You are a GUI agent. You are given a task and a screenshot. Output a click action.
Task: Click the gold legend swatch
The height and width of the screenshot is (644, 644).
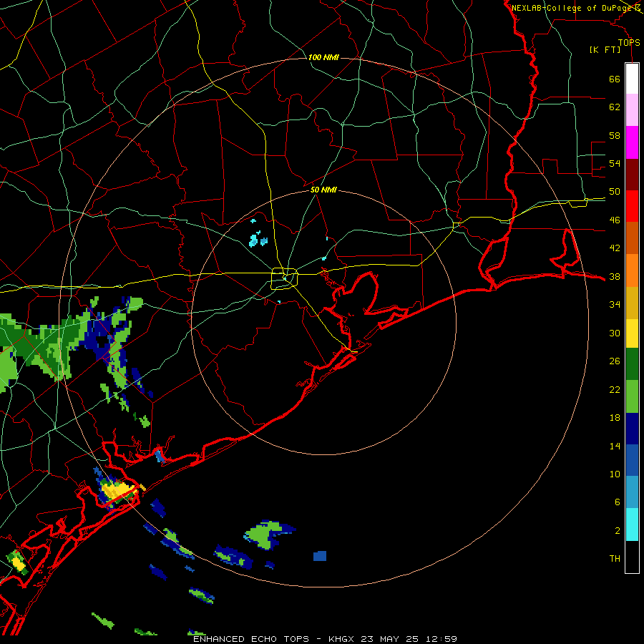click(x=632, y=303)
